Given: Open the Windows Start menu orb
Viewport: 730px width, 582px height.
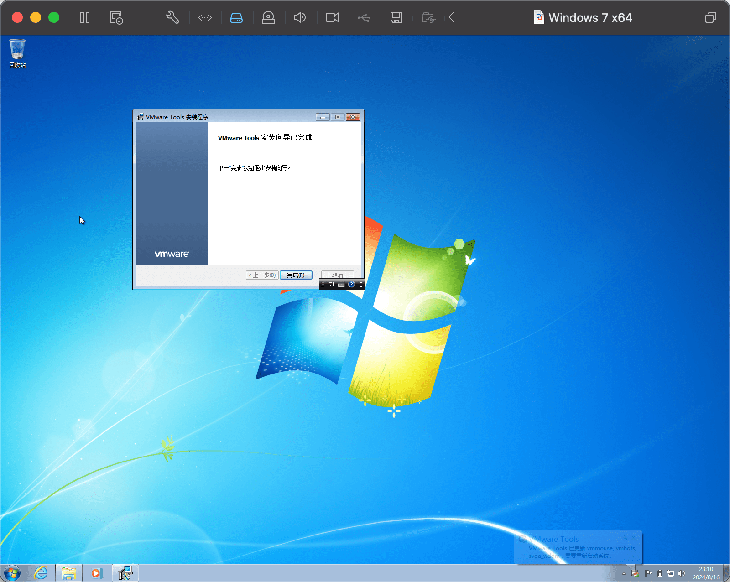Looking at the screenshot, I should 12,573.
